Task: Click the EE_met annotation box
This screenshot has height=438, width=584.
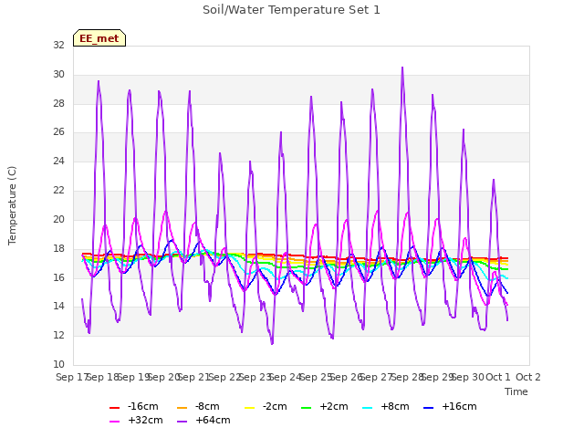Action: [x=99, y=38]
